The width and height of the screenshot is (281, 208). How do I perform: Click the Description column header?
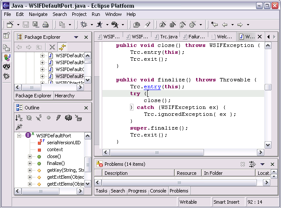coord(116,173)
